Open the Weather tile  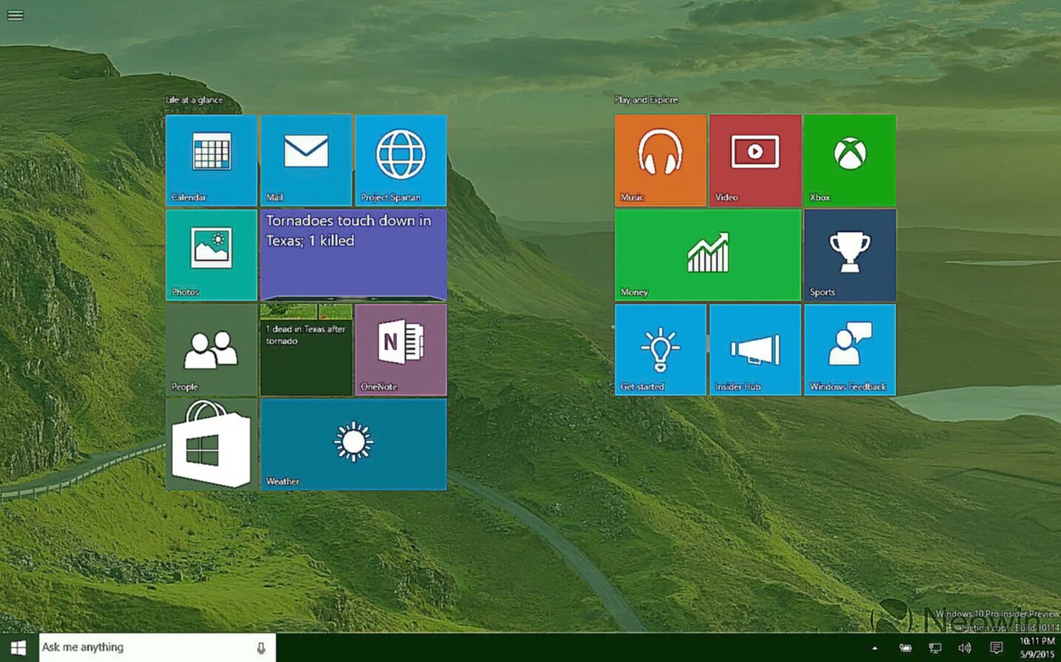354,445
